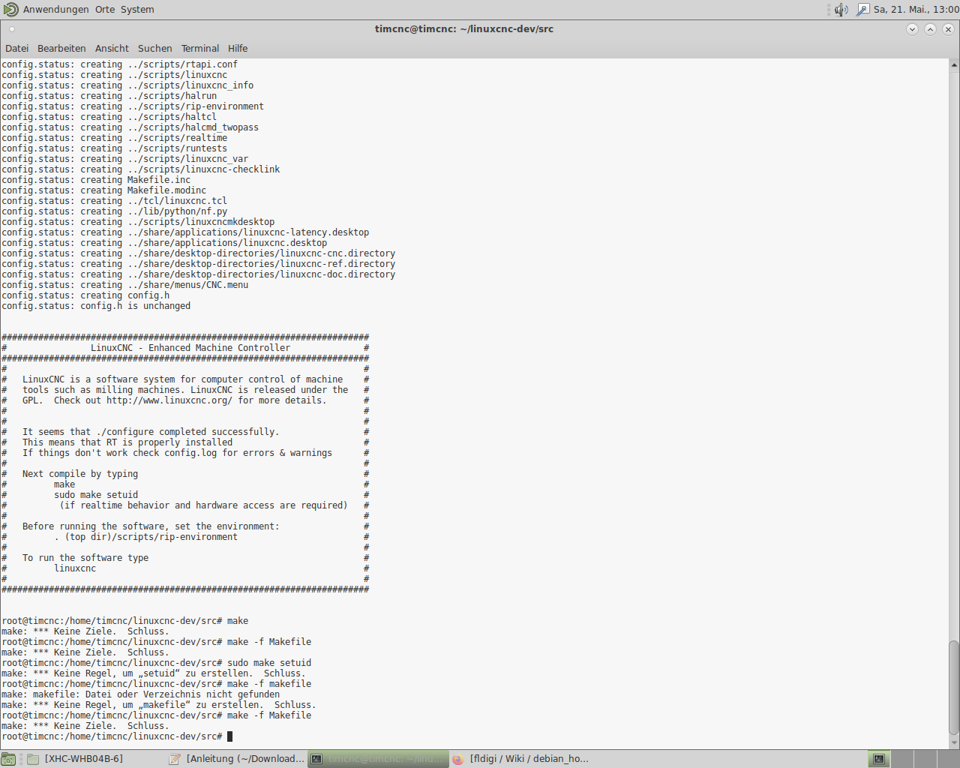Open the Terminal menu in the menu bar
This screenshot has height=768, width=960.
click(x=199, y=48)
